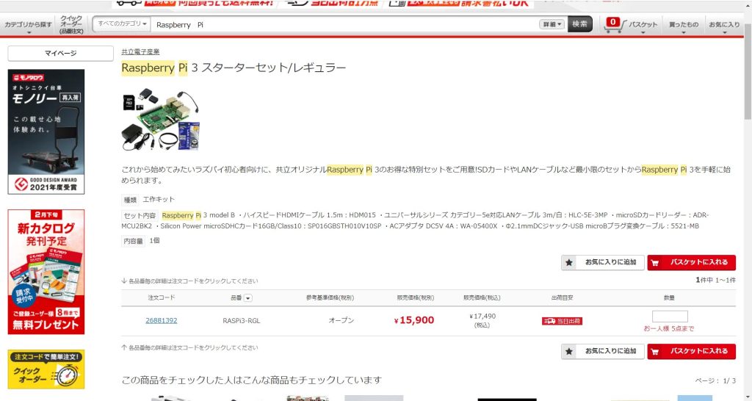The height and width of the screenshot is (401, 752).
Task: Click the same-day shipping truck badge
Action: [x=562, y=321]
